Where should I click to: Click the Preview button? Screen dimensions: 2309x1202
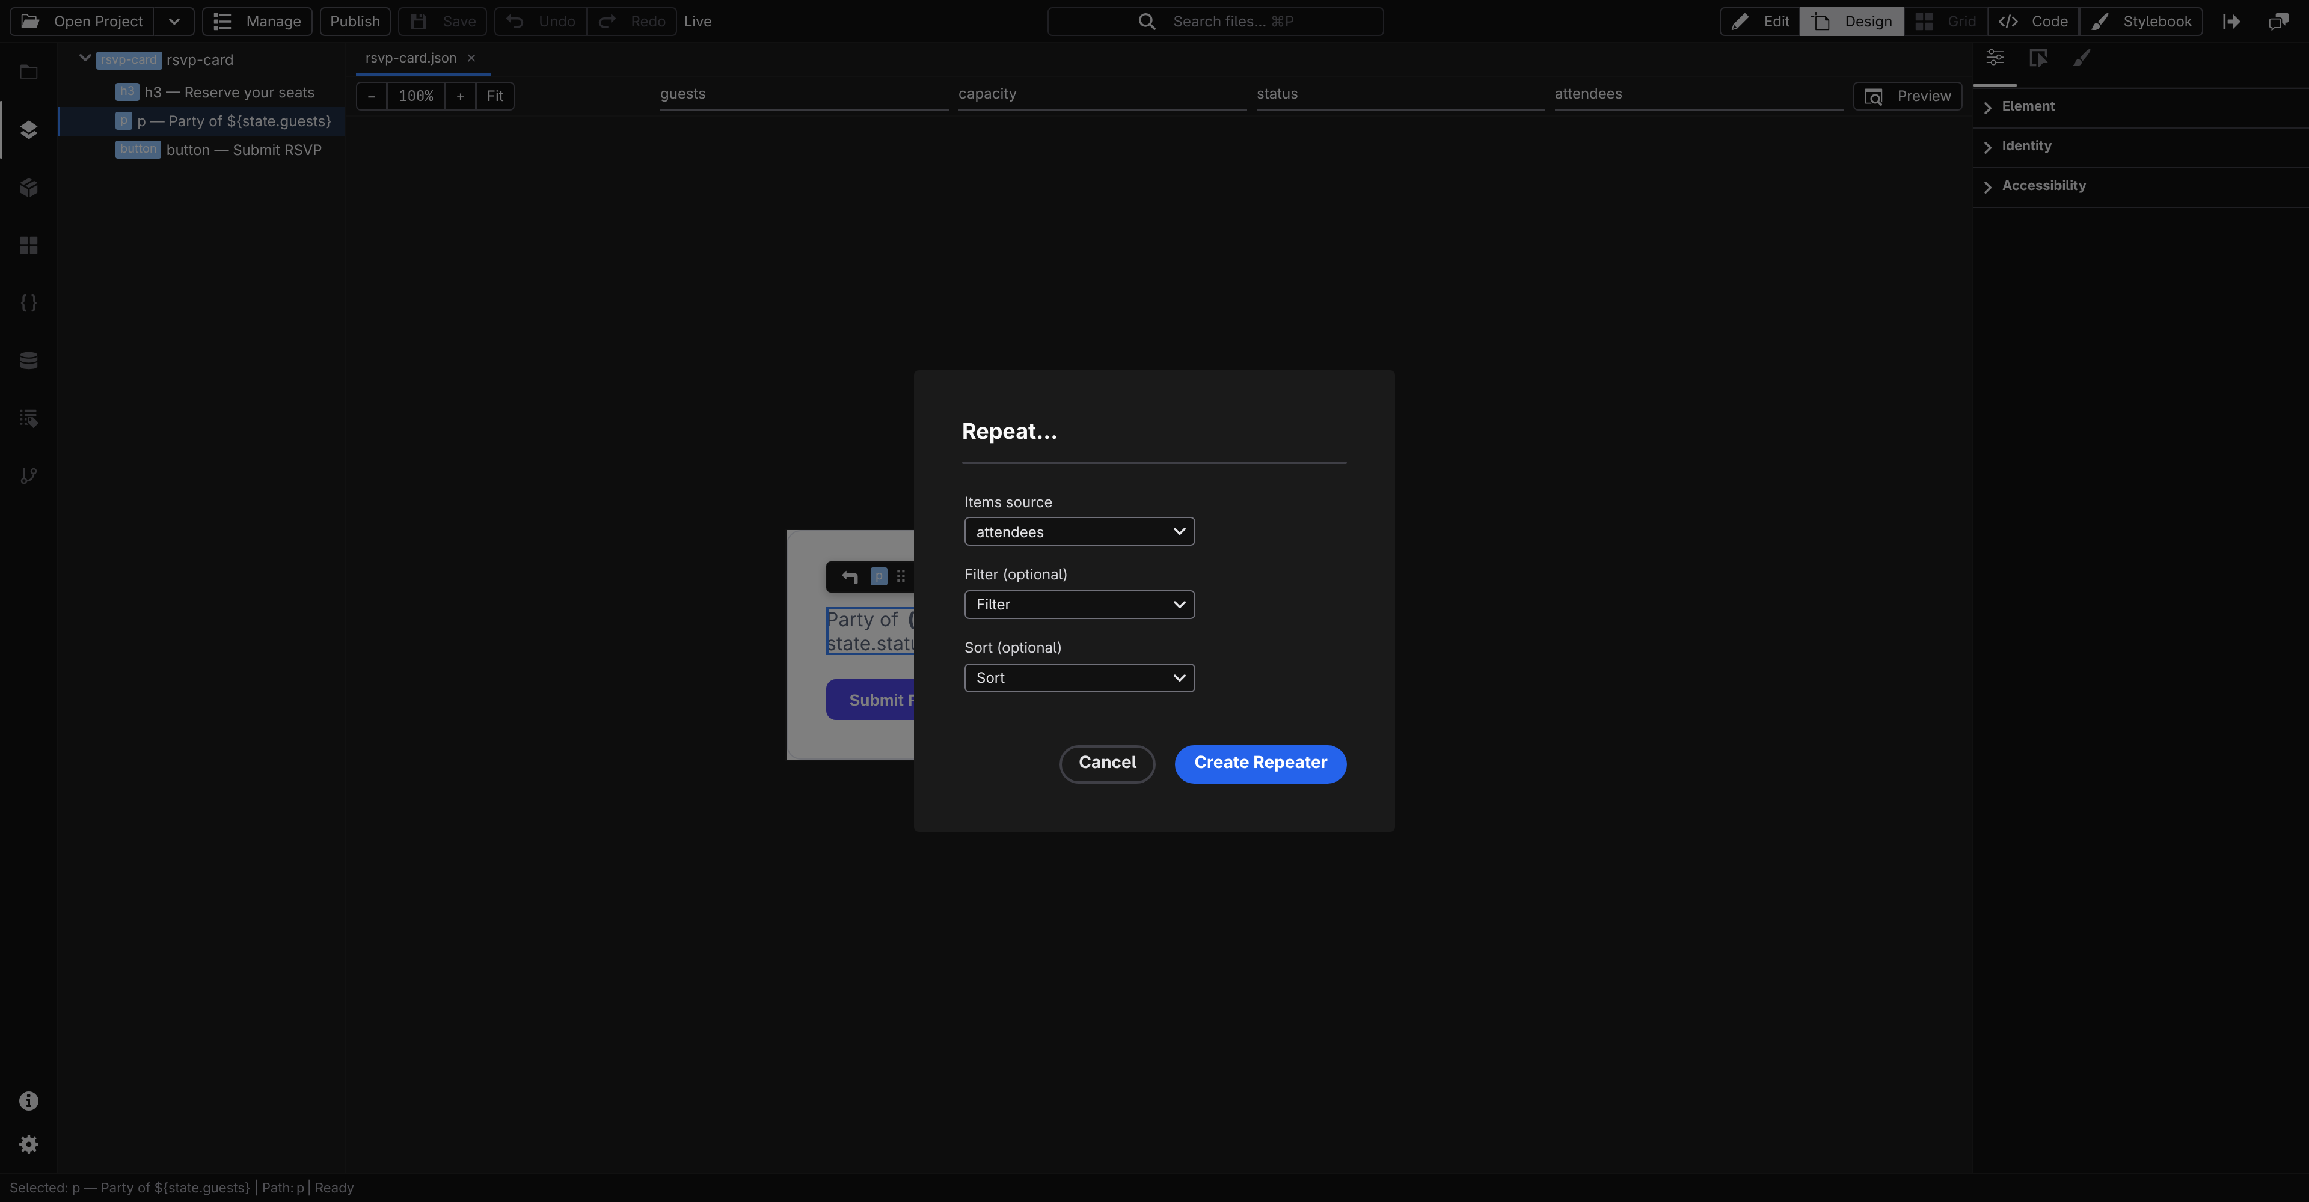point(1907,96)
